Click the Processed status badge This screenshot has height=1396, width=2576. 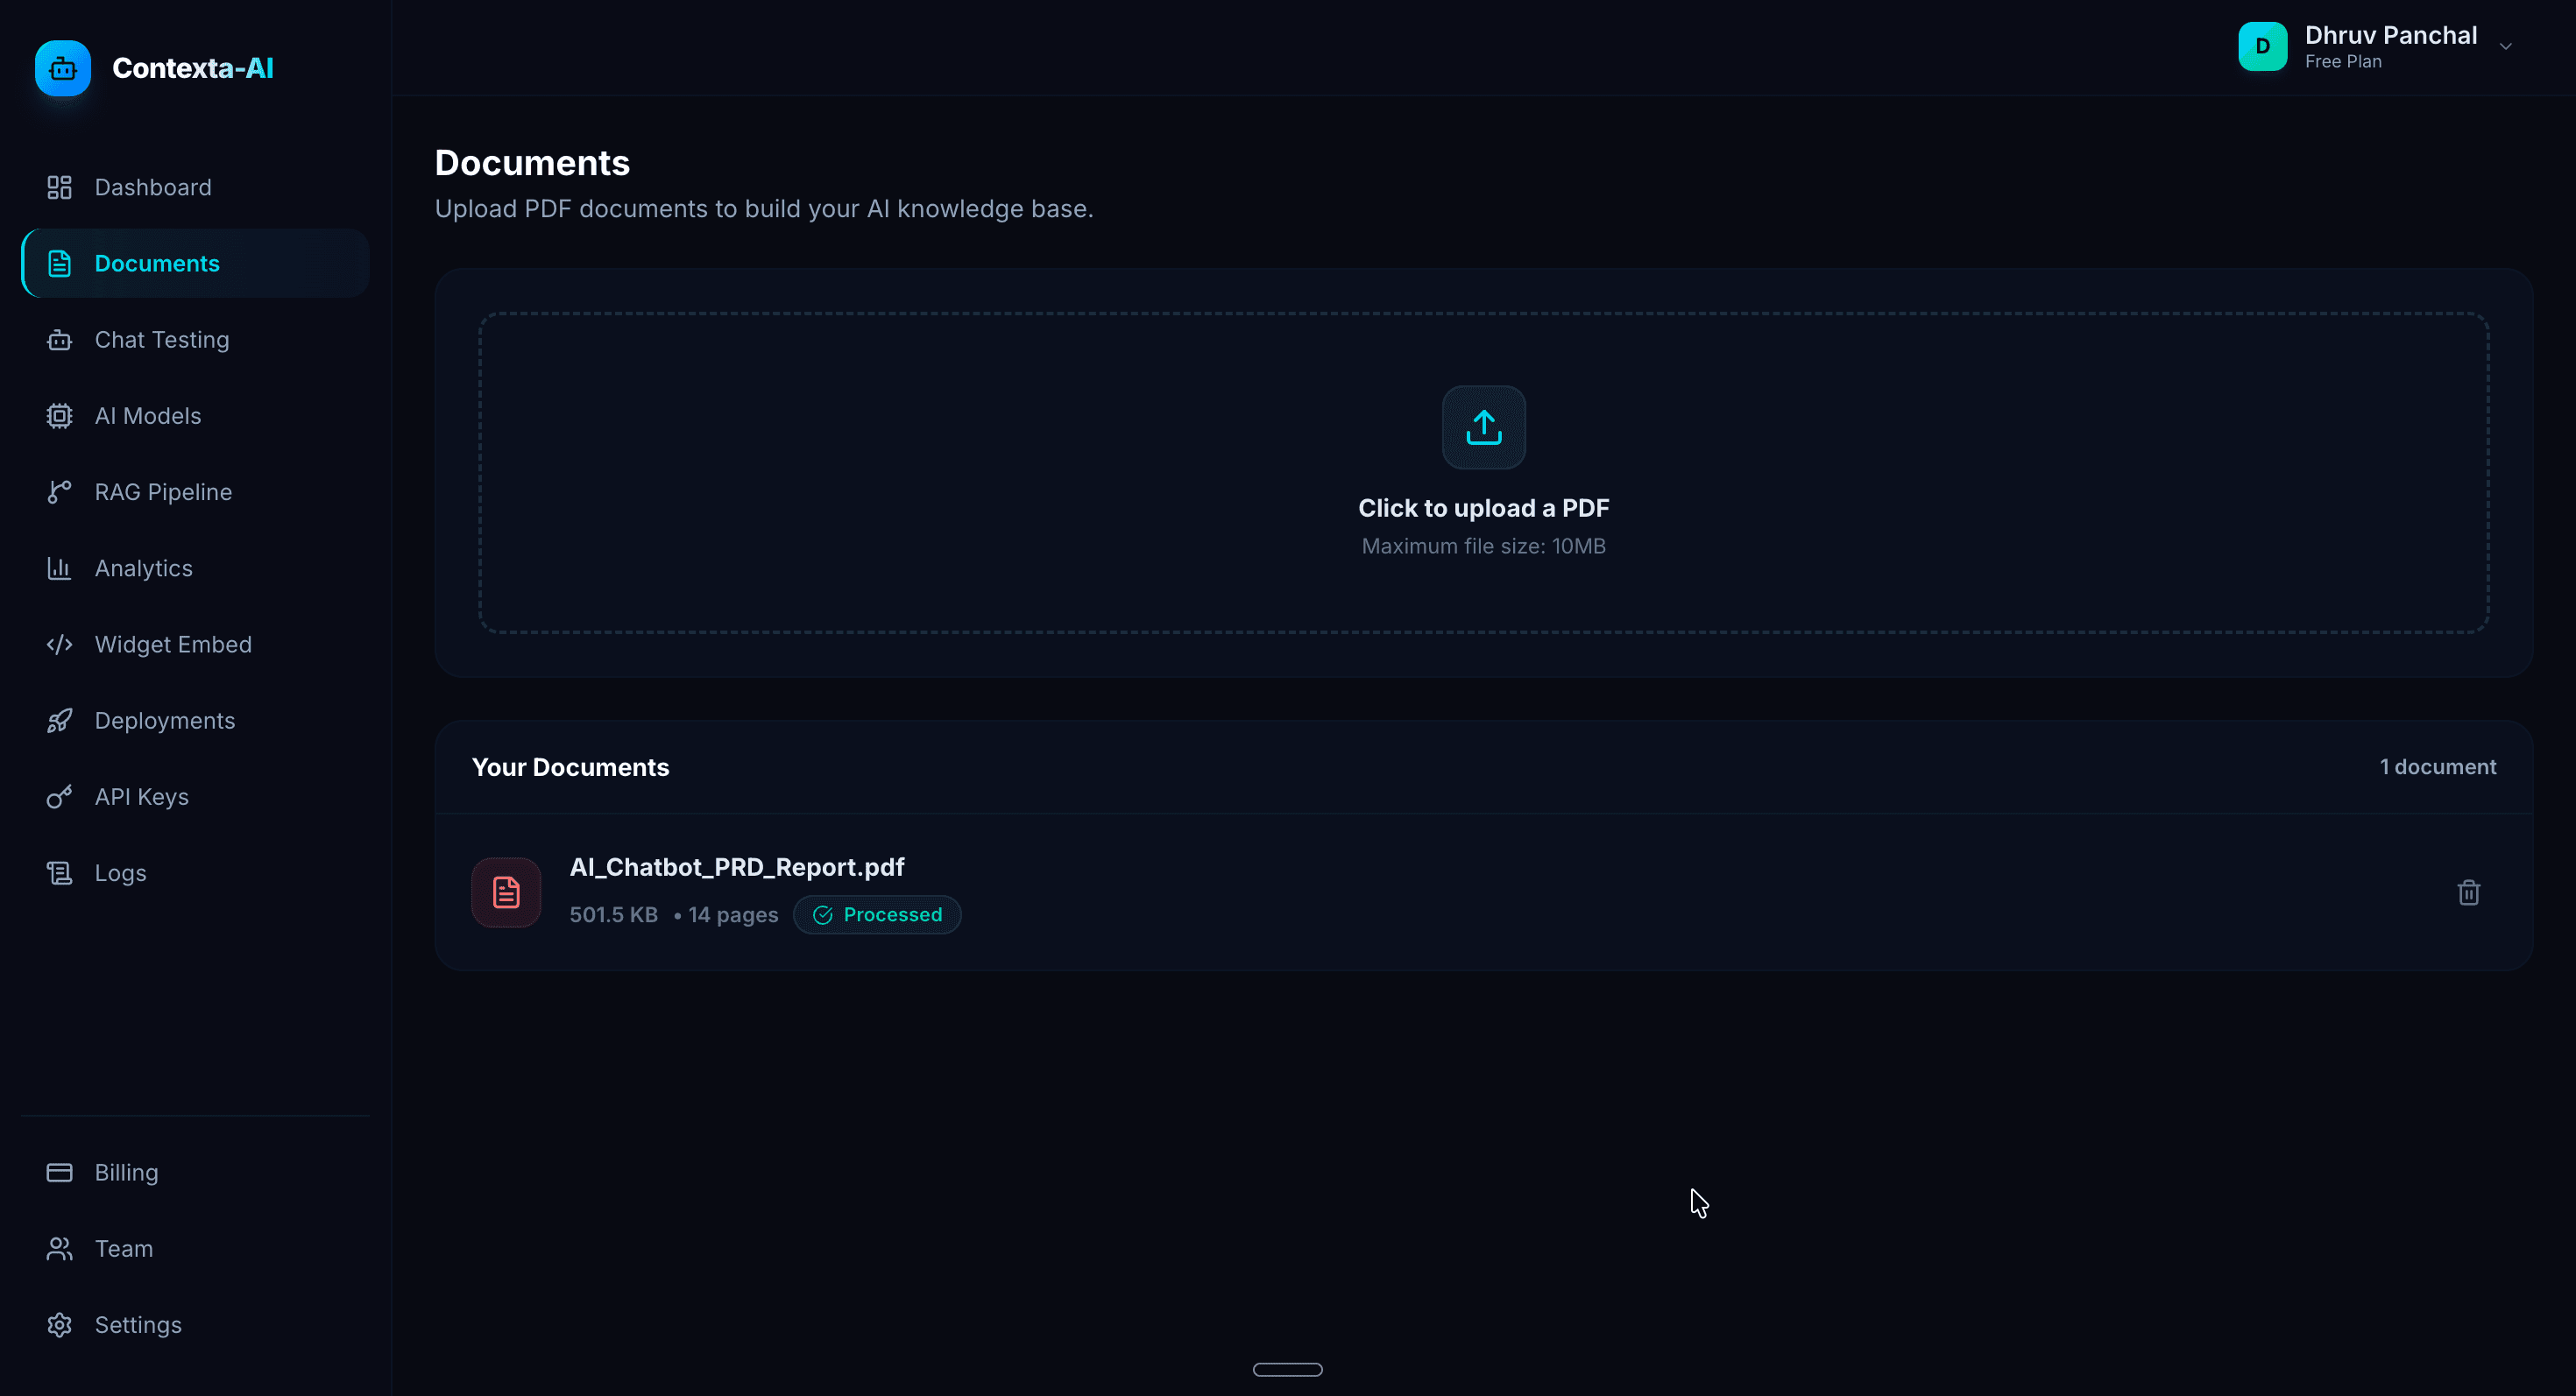pos(877,914)
